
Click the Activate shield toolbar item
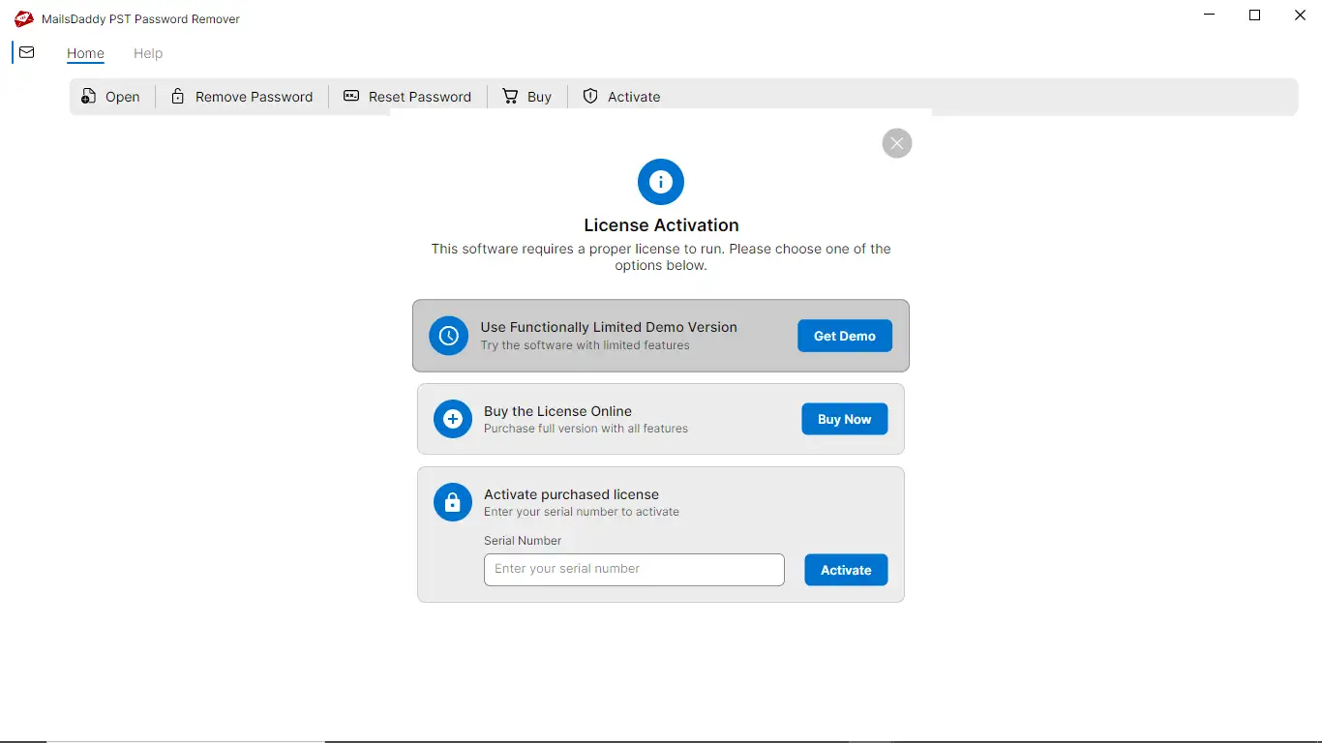pyautogui.click(x=621, y=97)
